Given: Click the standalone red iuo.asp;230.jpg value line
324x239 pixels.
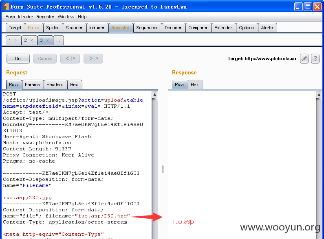Looking at the screenshot, I should coord(27,198).
